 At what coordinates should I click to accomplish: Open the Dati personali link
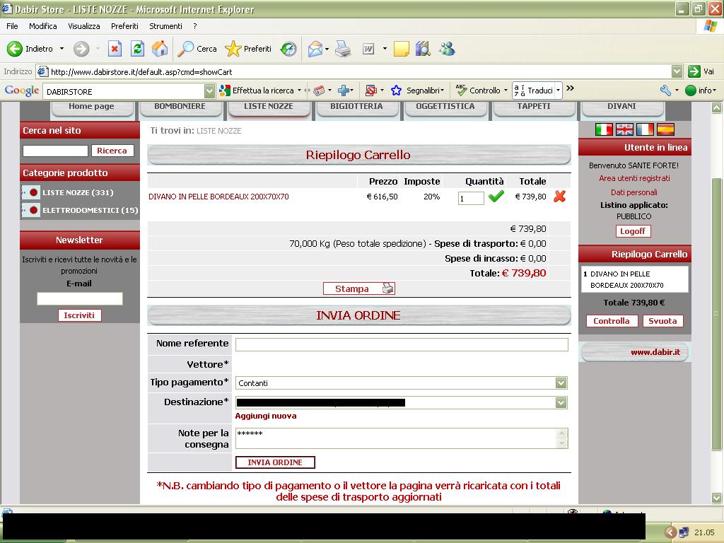634,192
